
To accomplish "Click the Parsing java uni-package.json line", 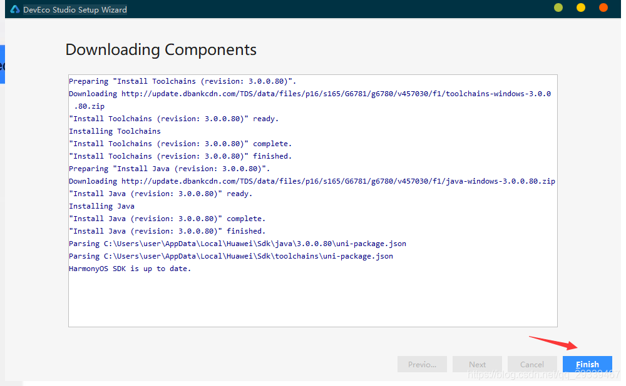I will click(x=237, y=244).
